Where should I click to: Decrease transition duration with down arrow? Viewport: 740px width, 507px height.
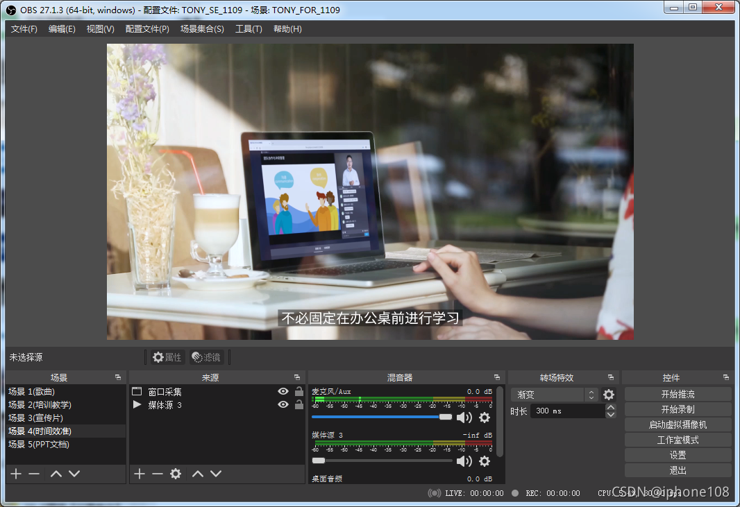pos(611,415)
